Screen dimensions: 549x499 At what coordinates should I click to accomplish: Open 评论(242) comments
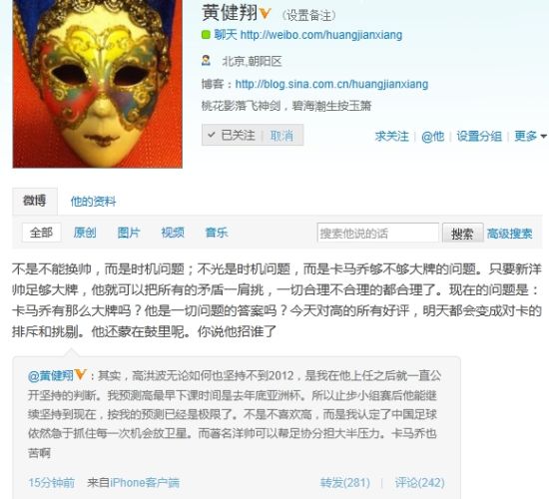(420, 483)
